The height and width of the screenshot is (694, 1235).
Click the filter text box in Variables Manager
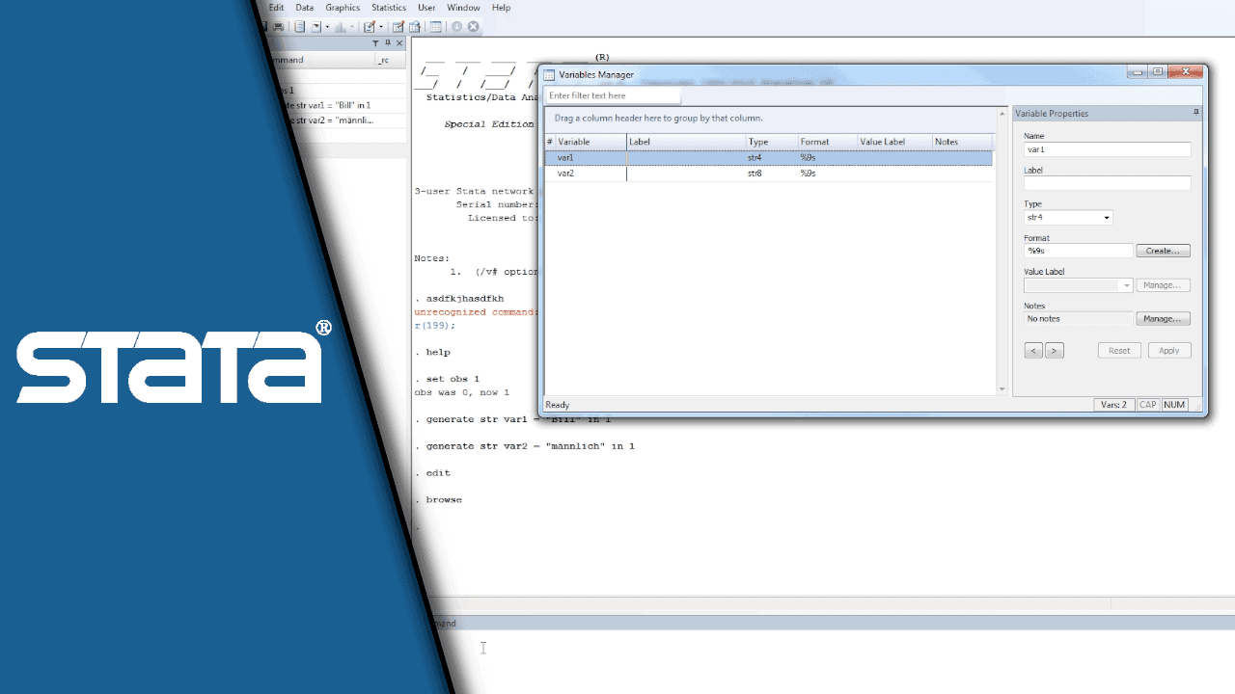pyautogui.click(x=613, y=95)
